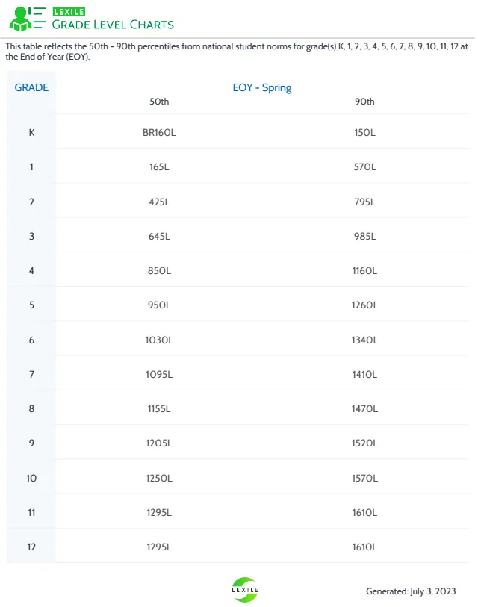
Task: Click the EOY - Spring heading
Action: click(x=262, y=87)
